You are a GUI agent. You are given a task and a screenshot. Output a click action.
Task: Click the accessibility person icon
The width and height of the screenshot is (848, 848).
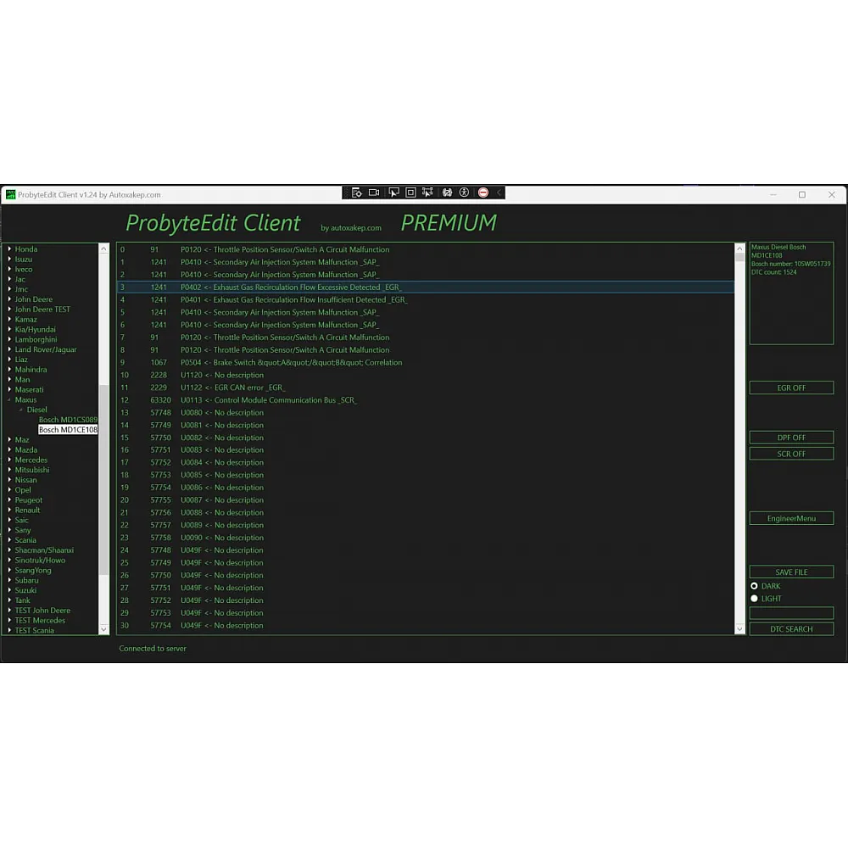point(464,192)
